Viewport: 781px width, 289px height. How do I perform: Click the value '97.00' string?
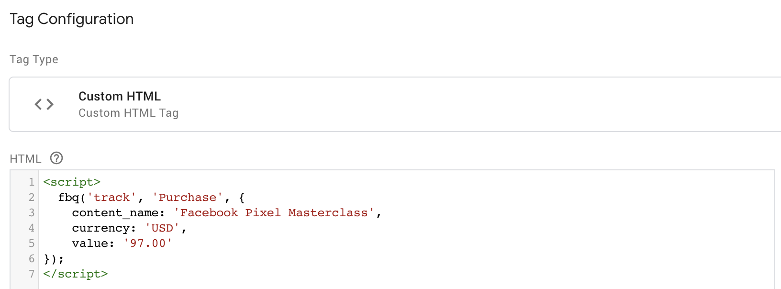pos(148,244)
